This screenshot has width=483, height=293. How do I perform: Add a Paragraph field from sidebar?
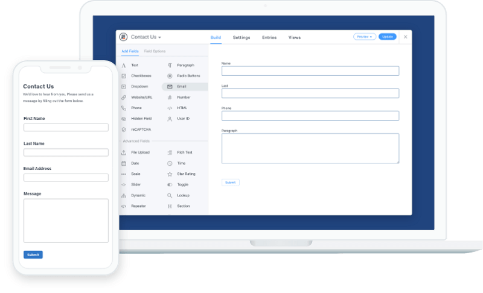pos(185,65)
